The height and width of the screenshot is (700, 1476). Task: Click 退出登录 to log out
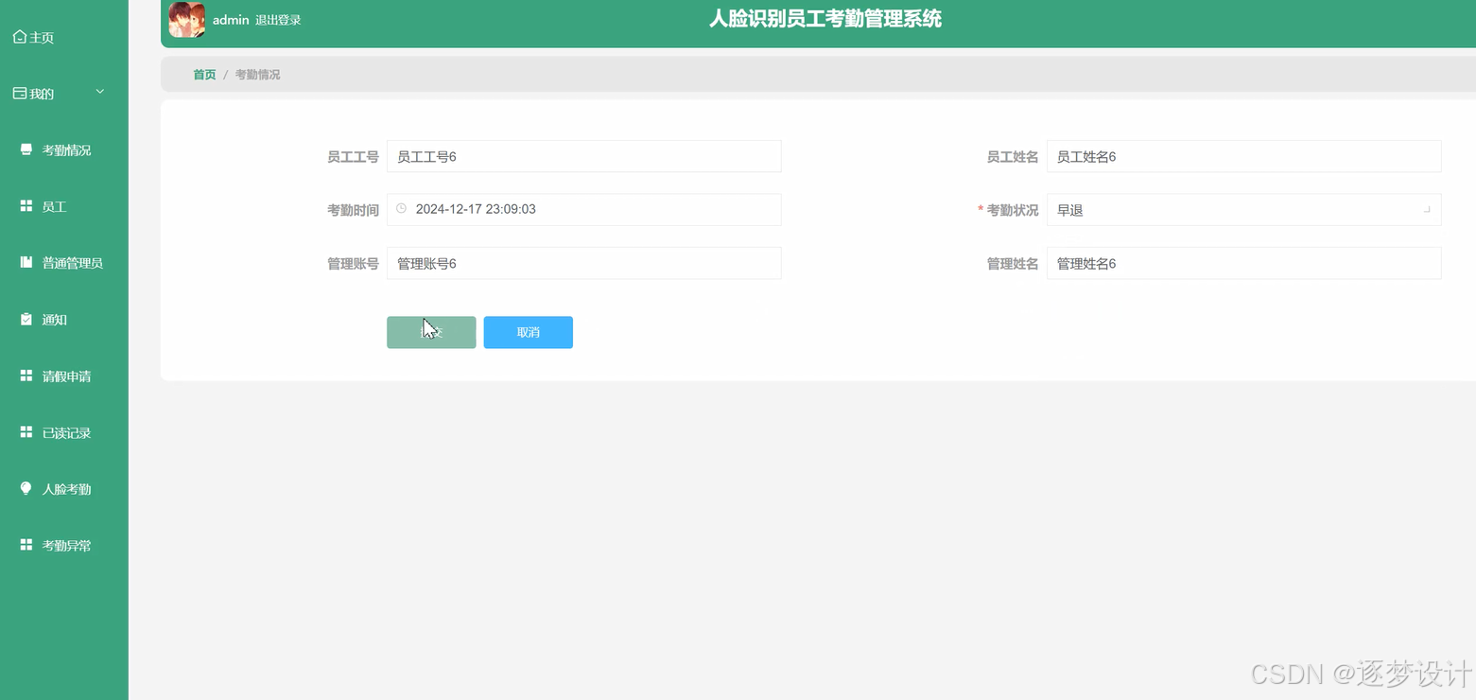coord(277,19)
